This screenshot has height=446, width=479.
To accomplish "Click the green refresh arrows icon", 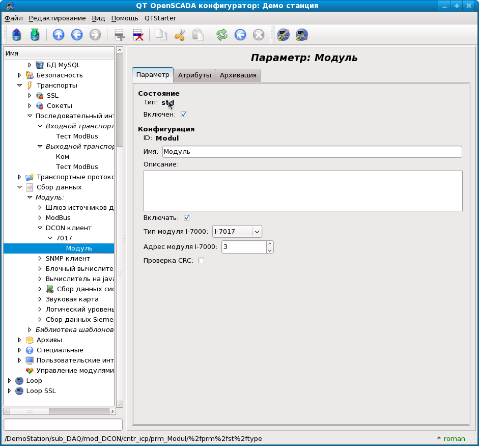I will [x=221, y=35].
